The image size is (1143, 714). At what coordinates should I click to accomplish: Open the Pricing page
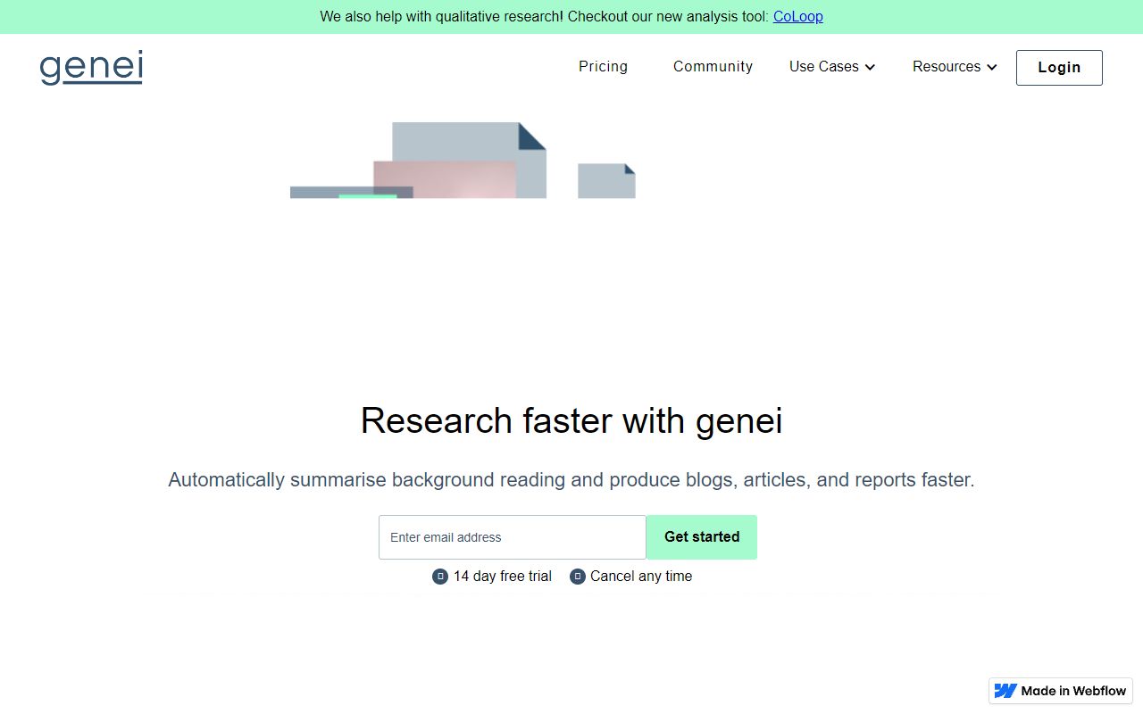(x=603, y=67)
